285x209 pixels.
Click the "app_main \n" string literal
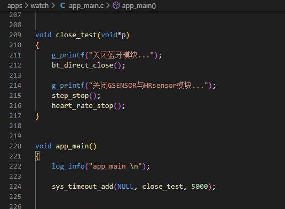pyautogui.click(x=115, y=166)
